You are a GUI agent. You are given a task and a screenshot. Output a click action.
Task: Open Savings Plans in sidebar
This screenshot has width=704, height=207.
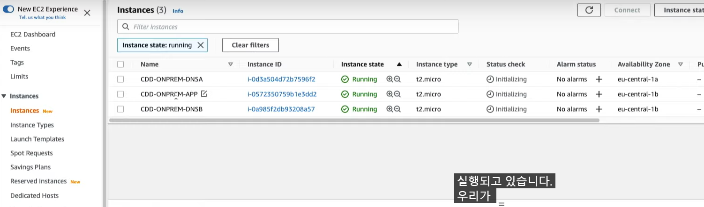coord(30,167)
